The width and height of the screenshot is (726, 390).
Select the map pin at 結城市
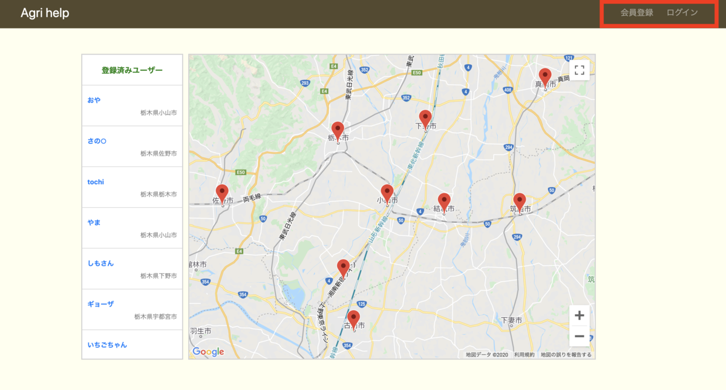444,203
